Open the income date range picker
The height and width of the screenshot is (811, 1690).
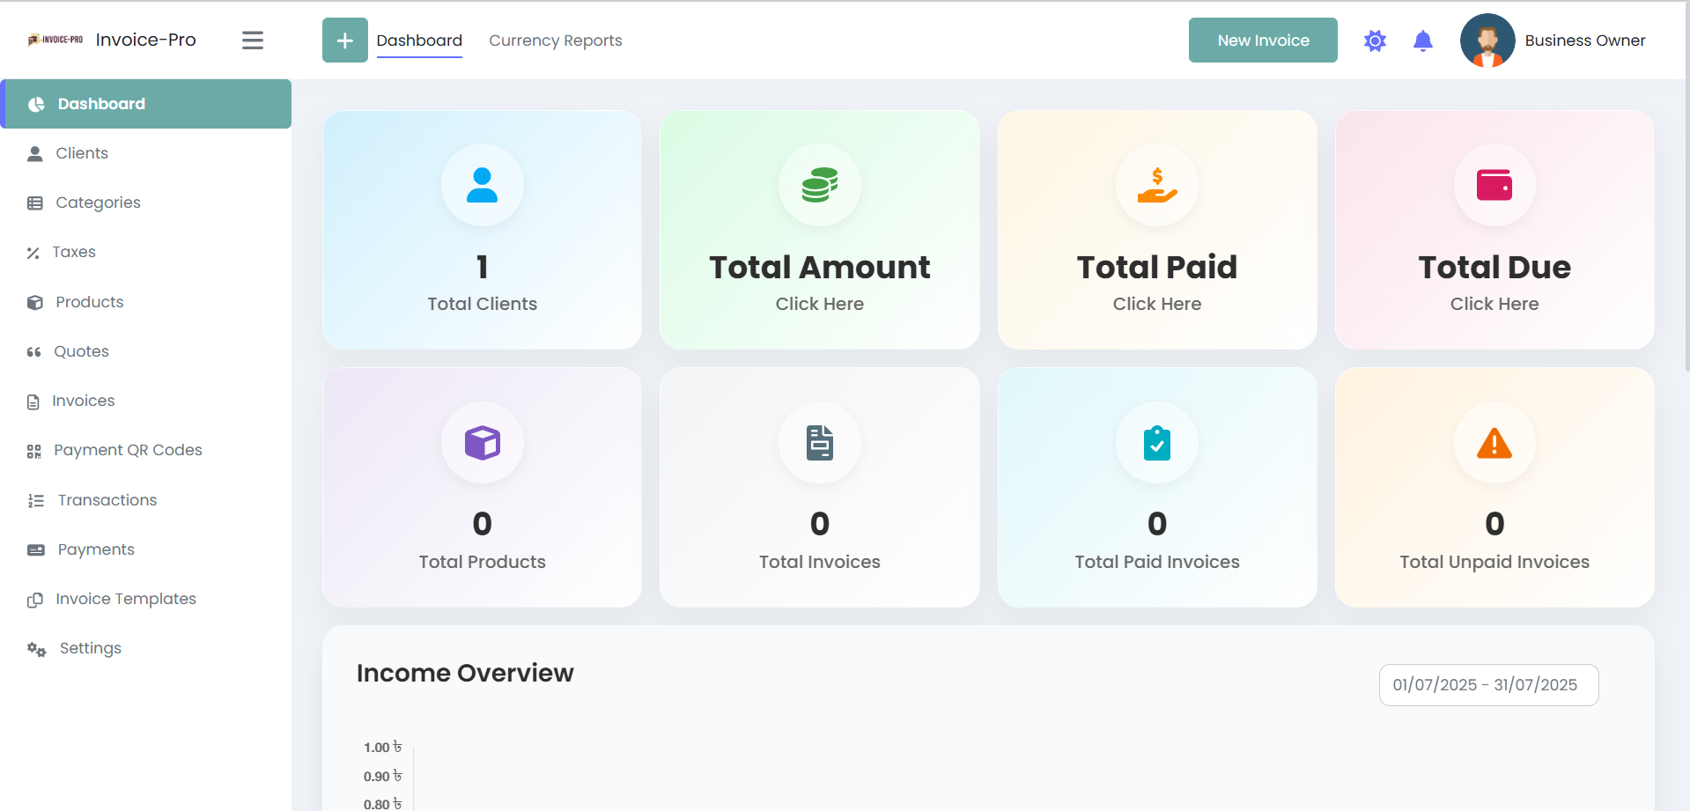(1487, 685)
